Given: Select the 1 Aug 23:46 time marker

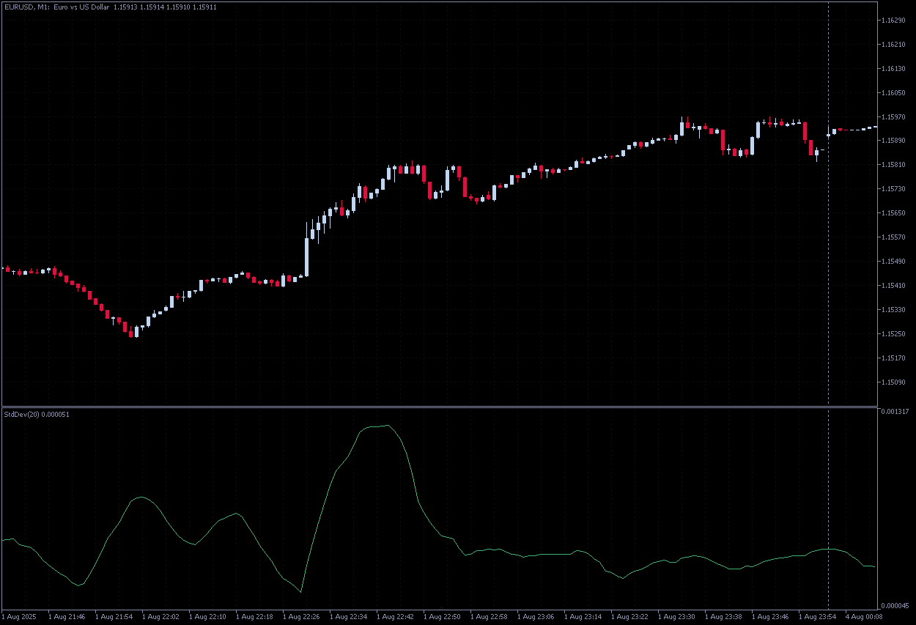Looking at the screenshot, I should pos(769,617).
